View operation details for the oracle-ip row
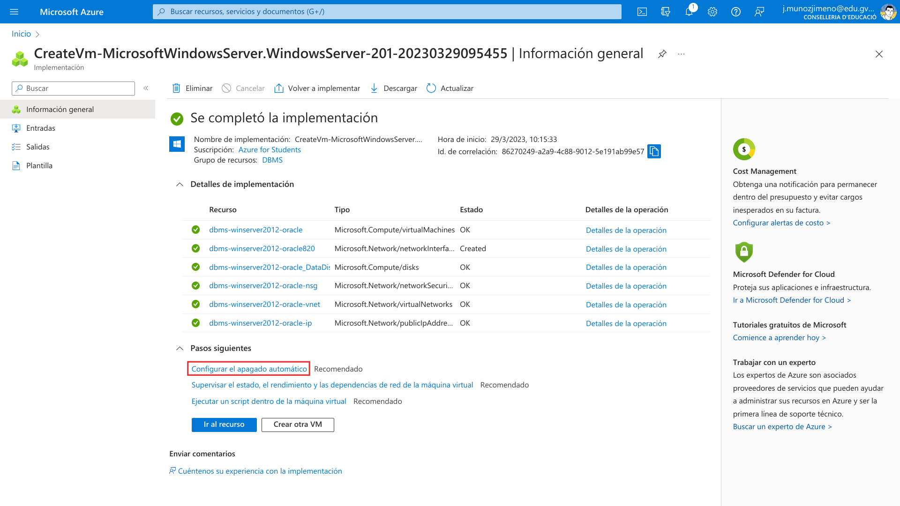This screenshot has width=900, height=506. 626,324
